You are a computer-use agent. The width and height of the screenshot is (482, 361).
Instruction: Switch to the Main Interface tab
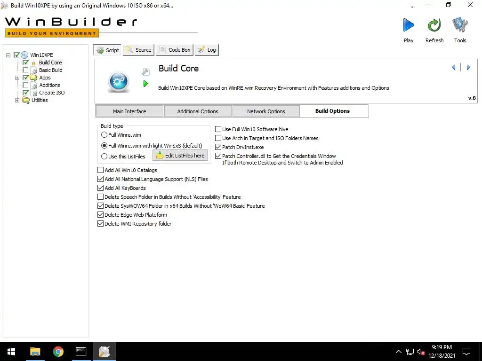click(x=129, y=111)
